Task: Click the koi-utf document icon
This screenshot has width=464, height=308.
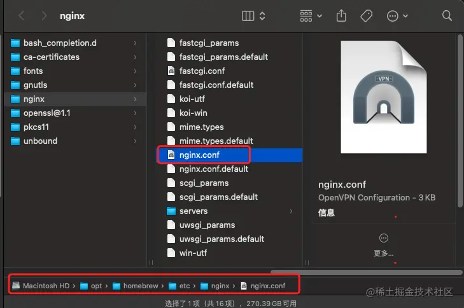Action: pos(171,99)
